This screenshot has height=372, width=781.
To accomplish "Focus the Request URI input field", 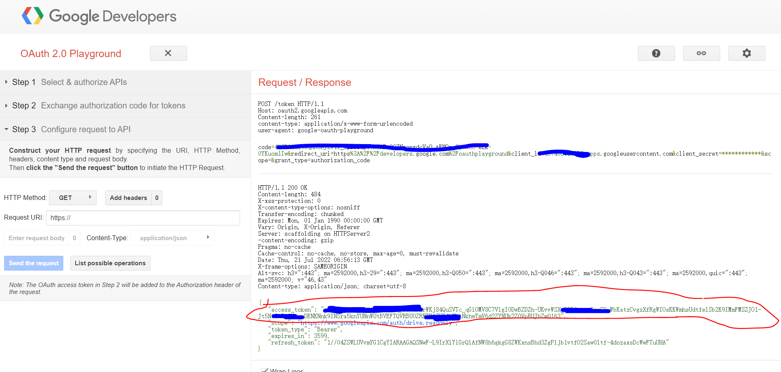I will click(143, 218).
